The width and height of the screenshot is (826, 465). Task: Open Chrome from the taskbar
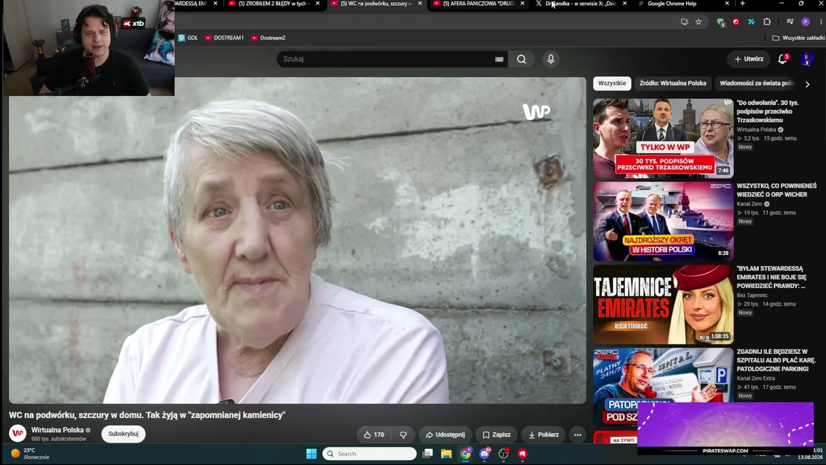(465, 454)
